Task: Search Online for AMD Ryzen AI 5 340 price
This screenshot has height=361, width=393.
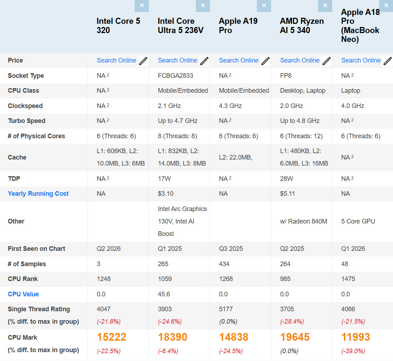Action: click(300, 60)
